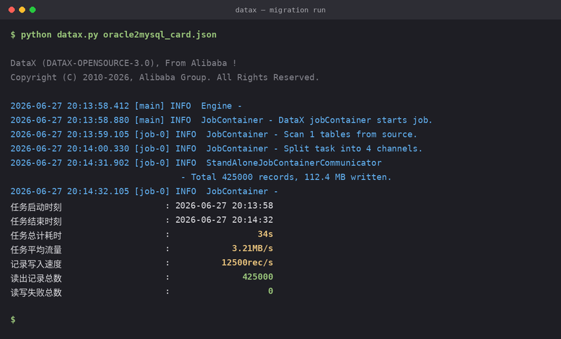Click the label 任务平均流量
The width and height of the screenshot is (561, 339).
36,249
